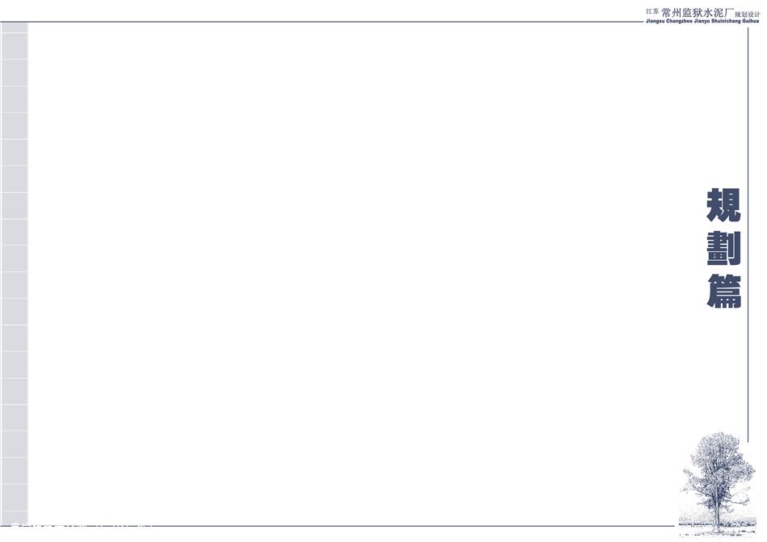Screen dimensions: 767x542
Task: Click the bottom cell of gray sidebar strip
Action: pyautogui.click(x=15, y=517)
